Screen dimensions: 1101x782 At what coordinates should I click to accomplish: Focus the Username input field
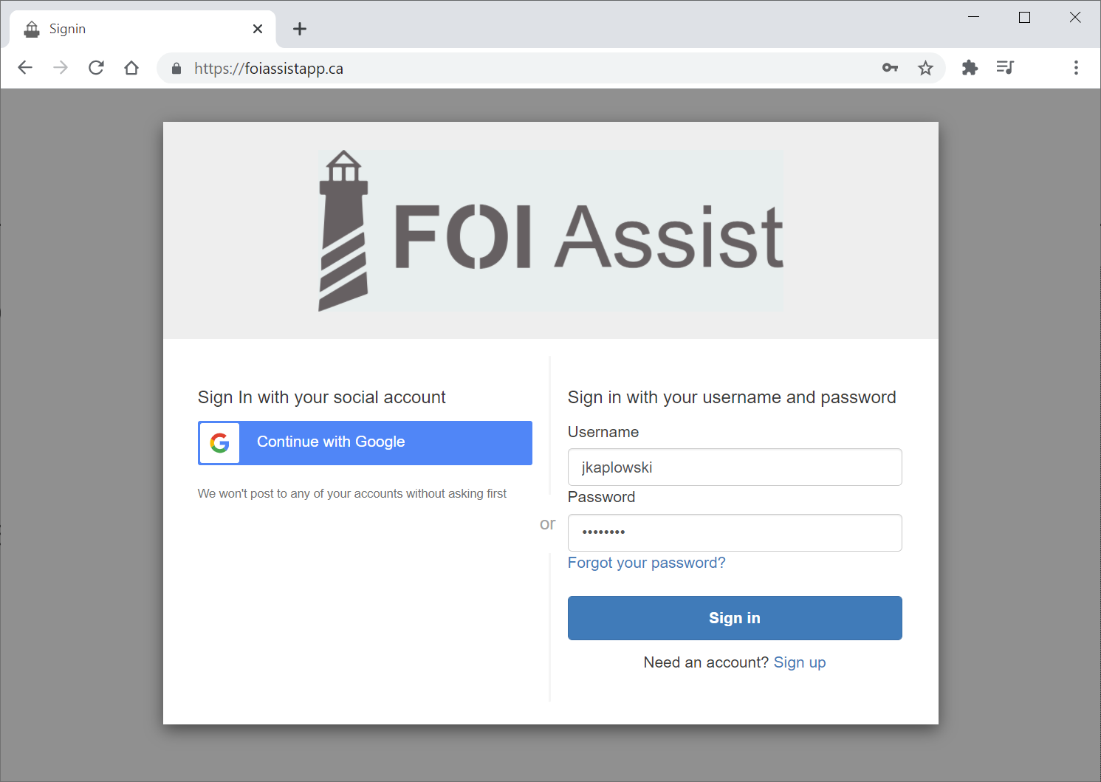pos(735,467)
